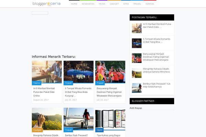Click Travel tag on Banyuwangi post
Image resolution: width=206 pixels, height=137 pixels.
[100, 83]
